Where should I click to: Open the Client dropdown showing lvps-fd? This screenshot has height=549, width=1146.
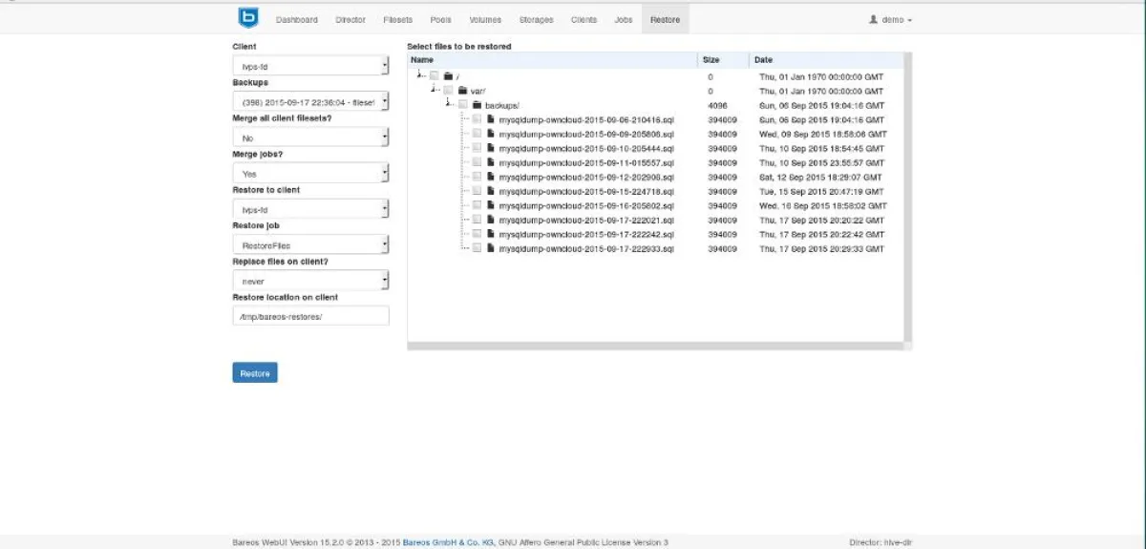[x=310, y=65]
